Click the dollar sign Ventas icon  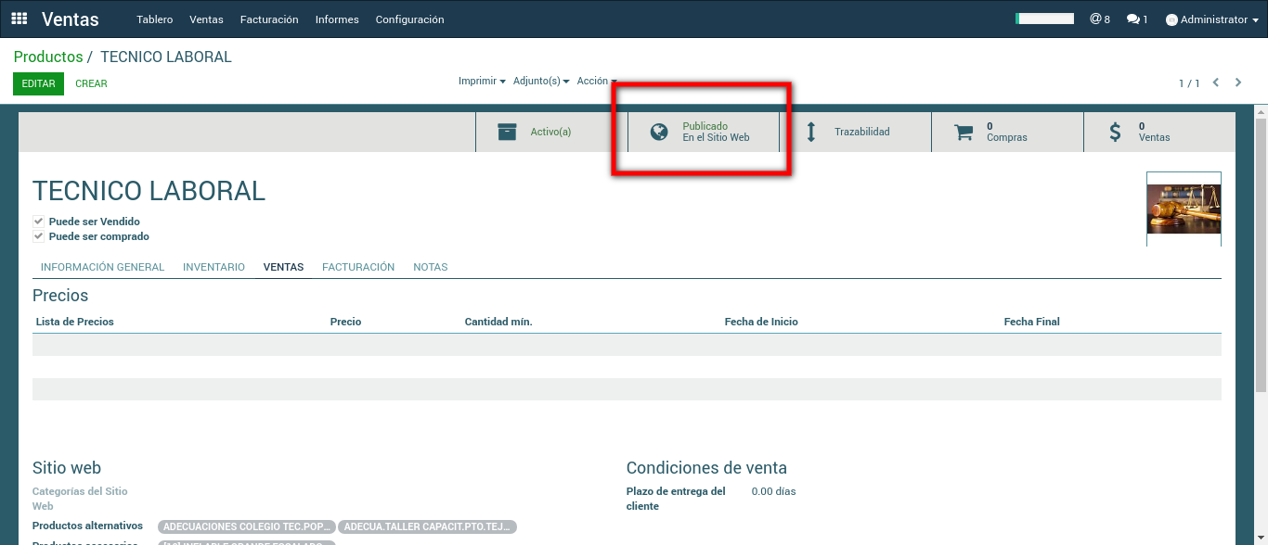1115,132
